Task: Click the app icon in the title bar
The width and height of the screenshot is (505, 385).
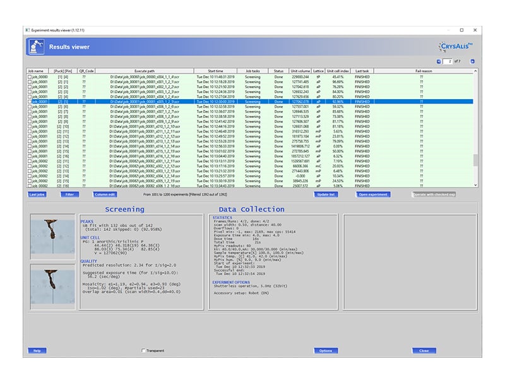Action: (x=27, y=30)
